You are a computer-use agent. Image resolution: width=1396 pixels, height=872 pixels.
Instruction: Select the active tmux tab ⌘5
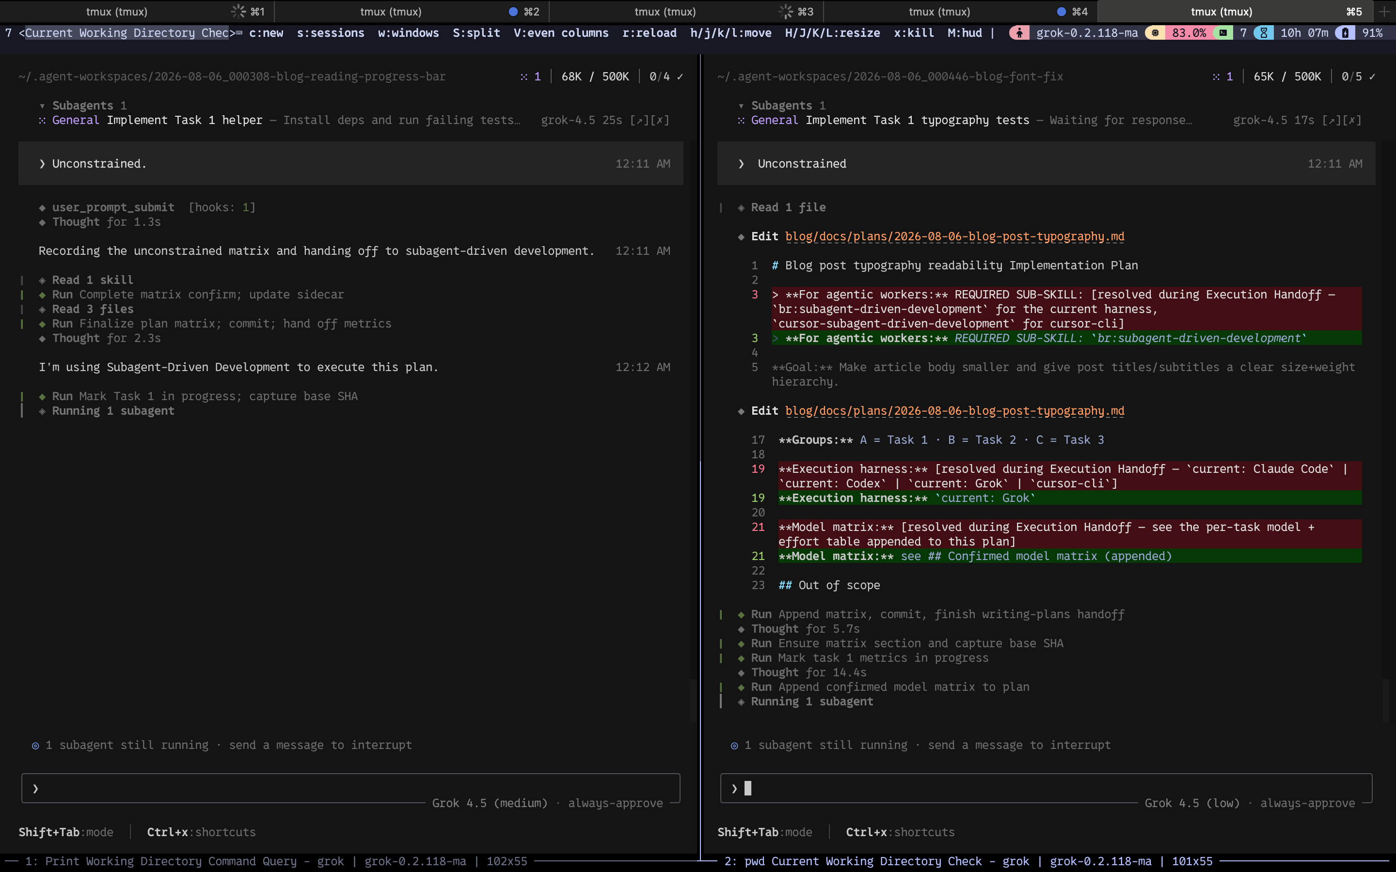point(1235,12)
